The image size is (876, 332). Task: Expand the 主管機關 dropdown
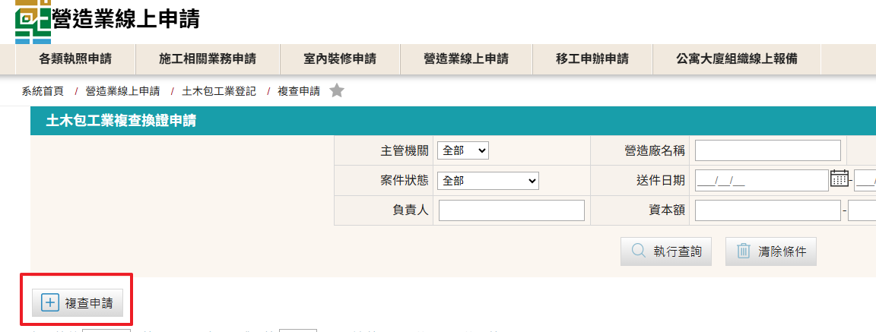(463, 151)
